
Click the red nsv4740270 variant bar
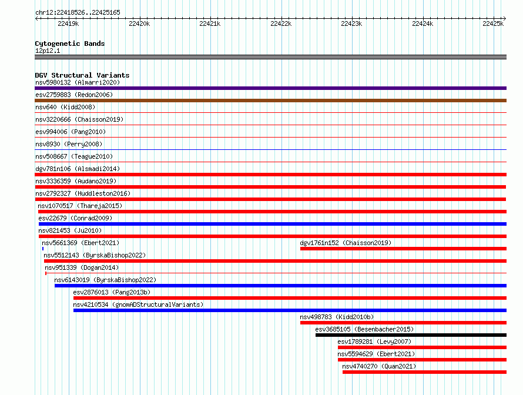tap(425, 372)
